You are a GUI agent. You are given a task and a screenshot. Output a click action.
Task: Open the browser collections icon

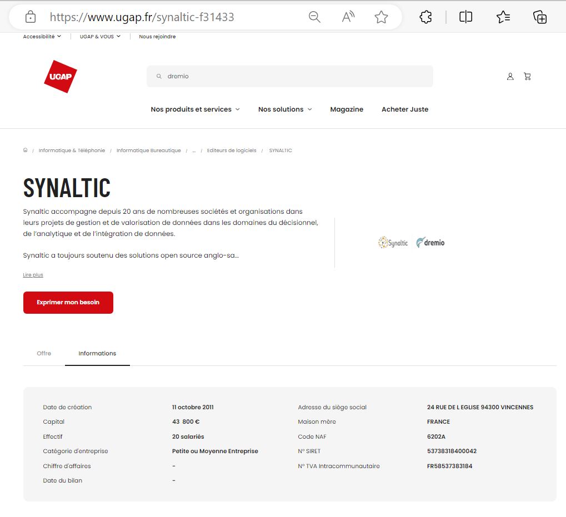540,17
